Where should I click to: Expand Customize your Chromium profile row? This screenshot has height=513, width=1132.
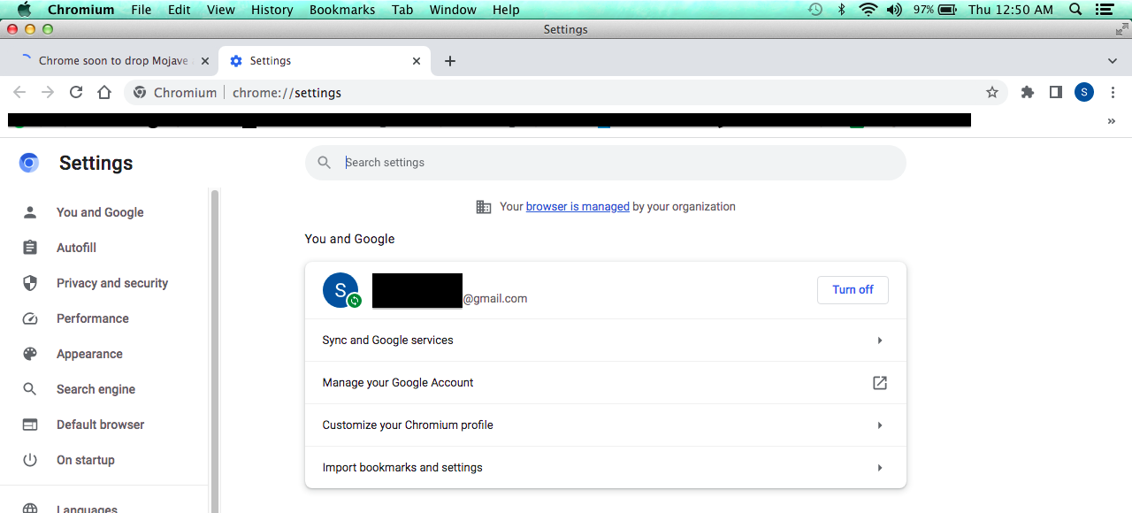click(606, 425)
